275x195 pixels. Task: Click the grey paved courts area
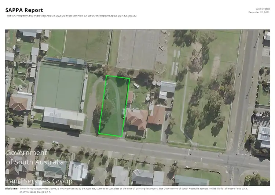[137, 49]
